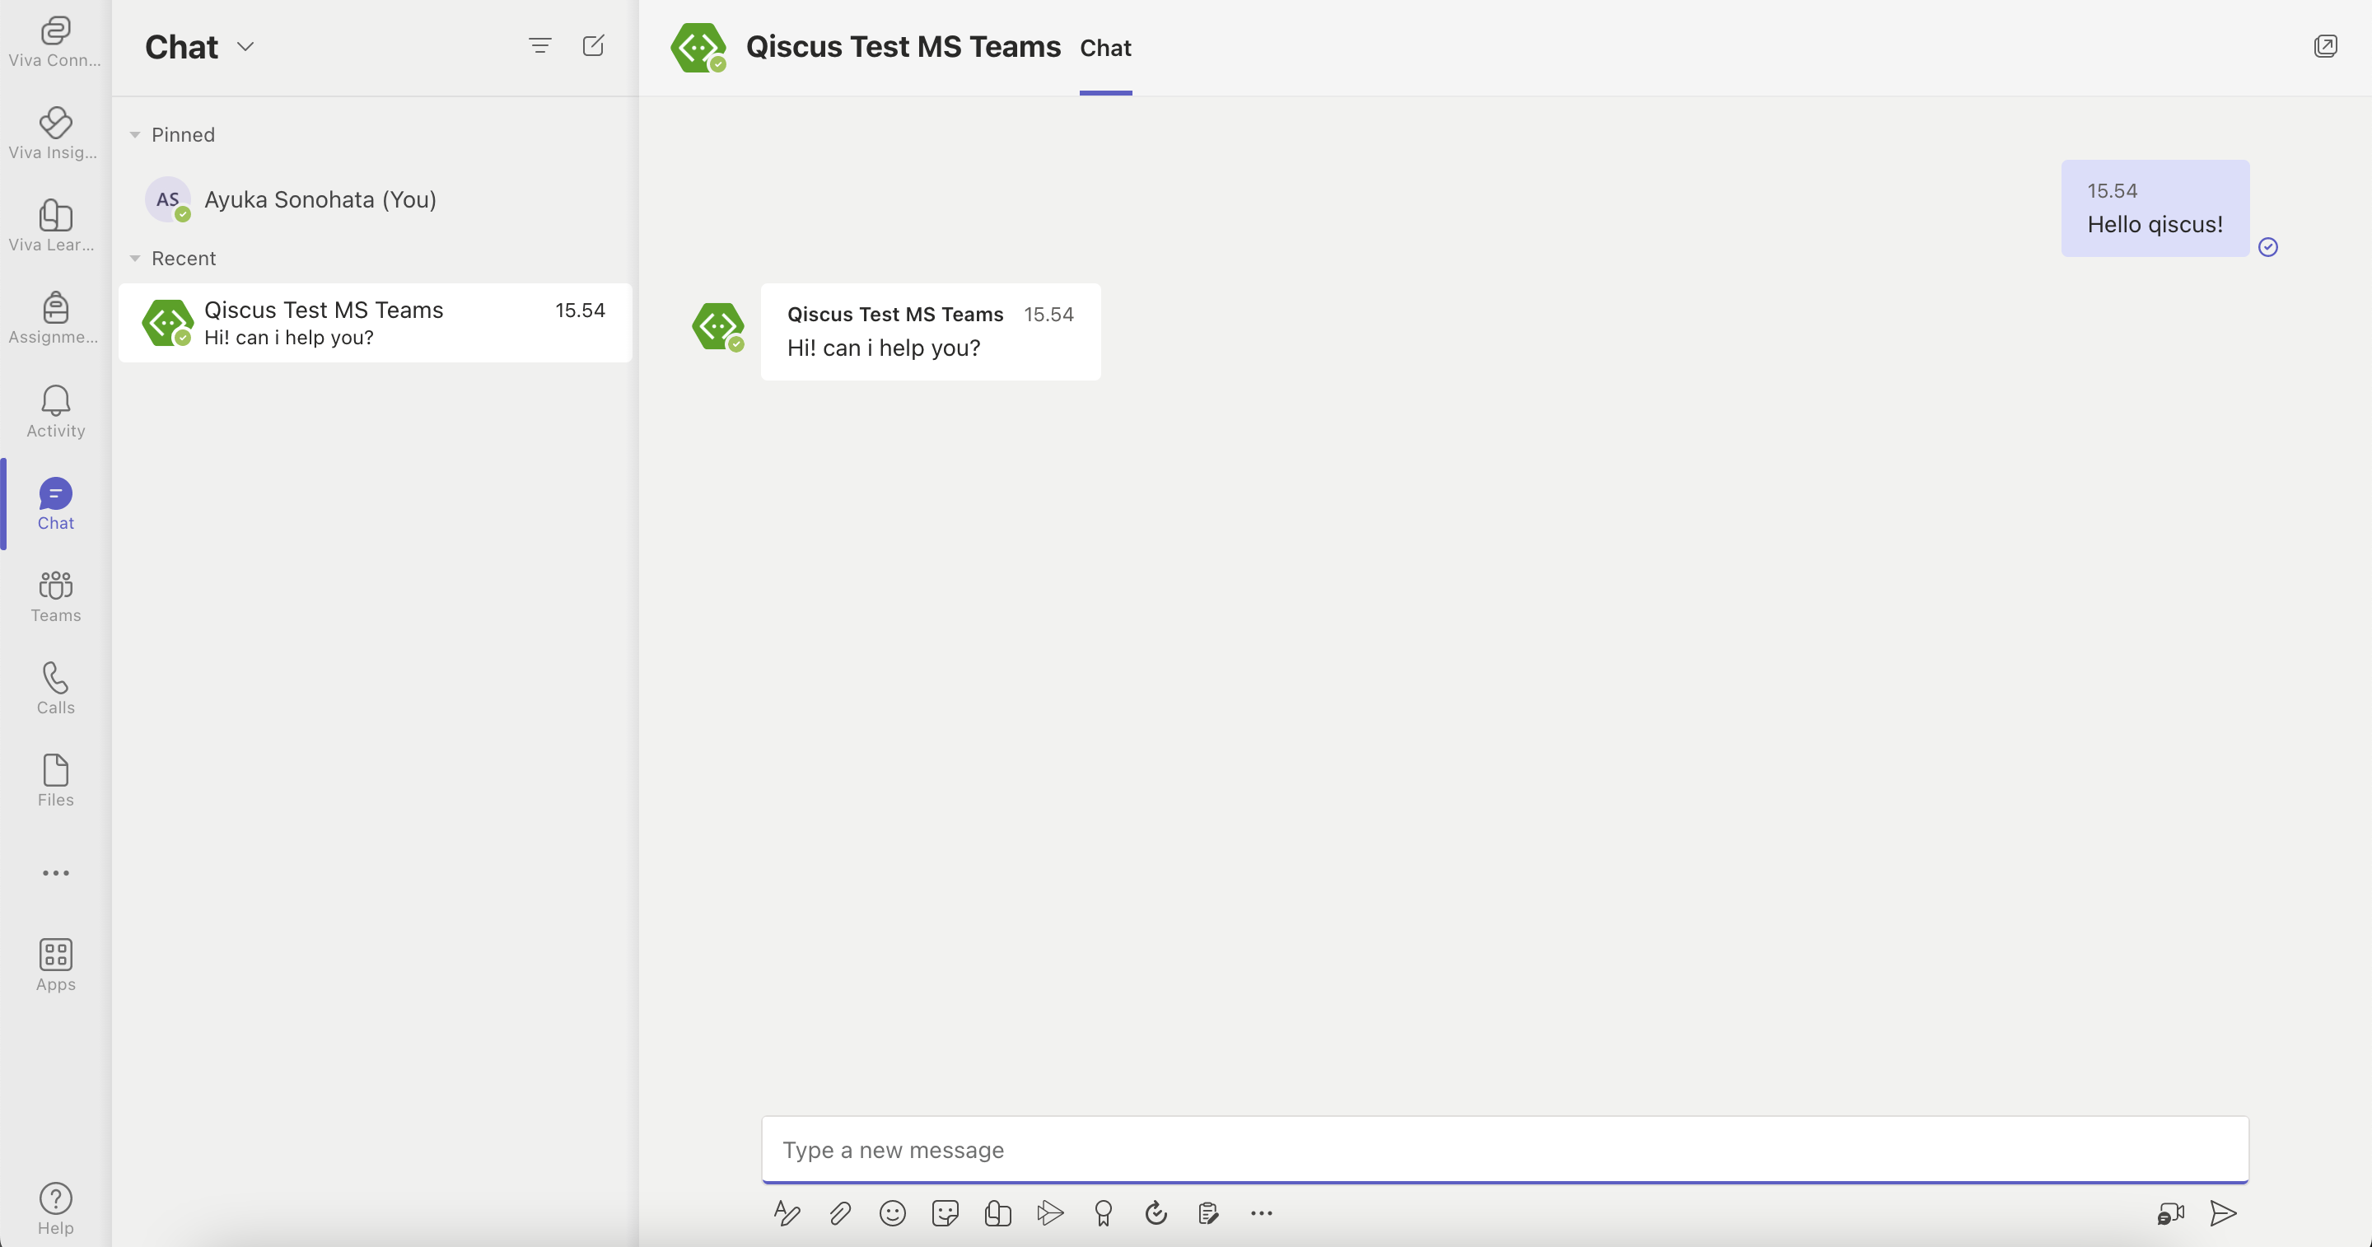Viewport: 2372px width, 1247px height.
Task: Open Assignments in the app bar
Action: coord(55,319)
